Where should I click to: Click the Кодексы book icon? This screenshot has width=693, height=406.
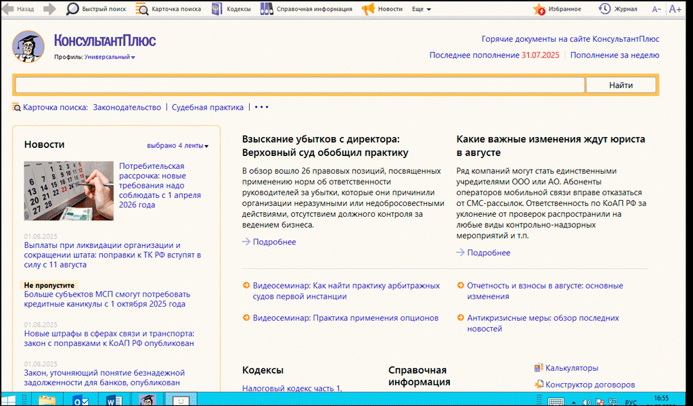(x=217, y=9)
